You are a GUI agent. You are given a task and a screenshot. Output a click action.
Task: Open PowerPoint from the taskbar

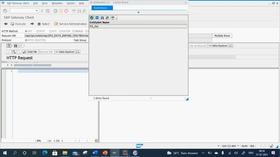[105, 153]
